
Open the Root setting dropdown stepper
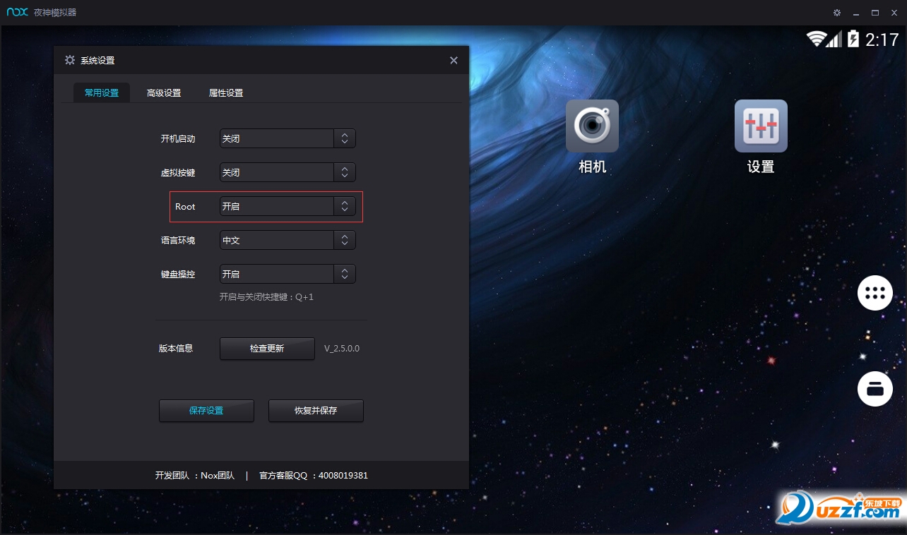tap(345, 206)
